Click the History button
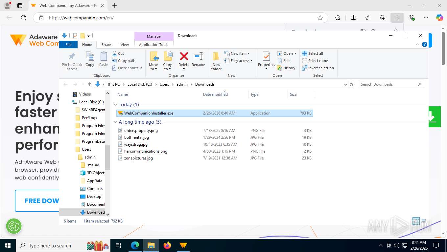 (x=286, y=68)
